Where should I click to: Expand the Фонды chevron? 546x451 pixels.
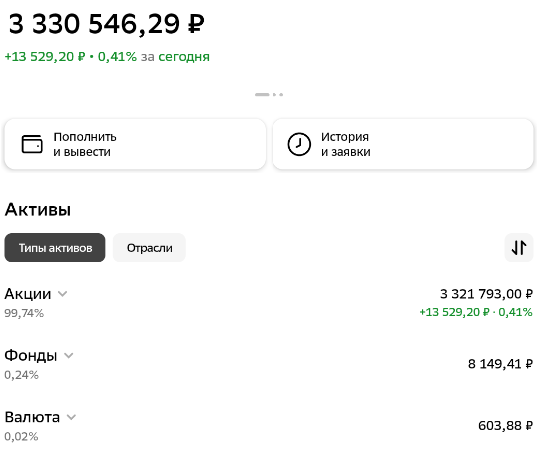[x=69, y=355]
